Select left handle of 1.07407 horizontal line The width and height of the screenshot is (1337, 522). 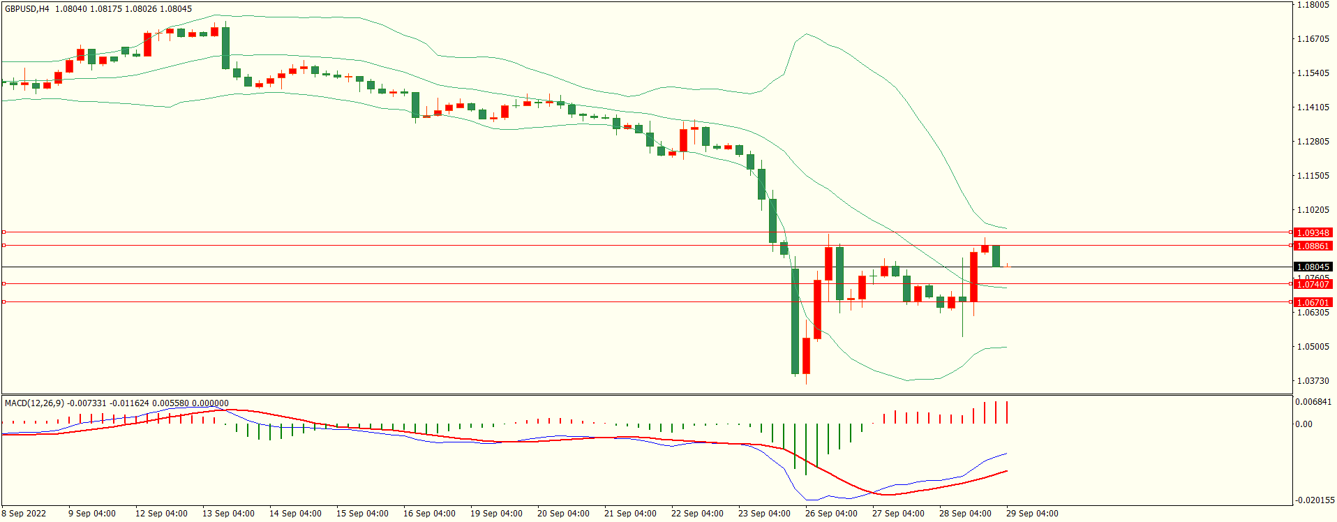coord(3,283)
